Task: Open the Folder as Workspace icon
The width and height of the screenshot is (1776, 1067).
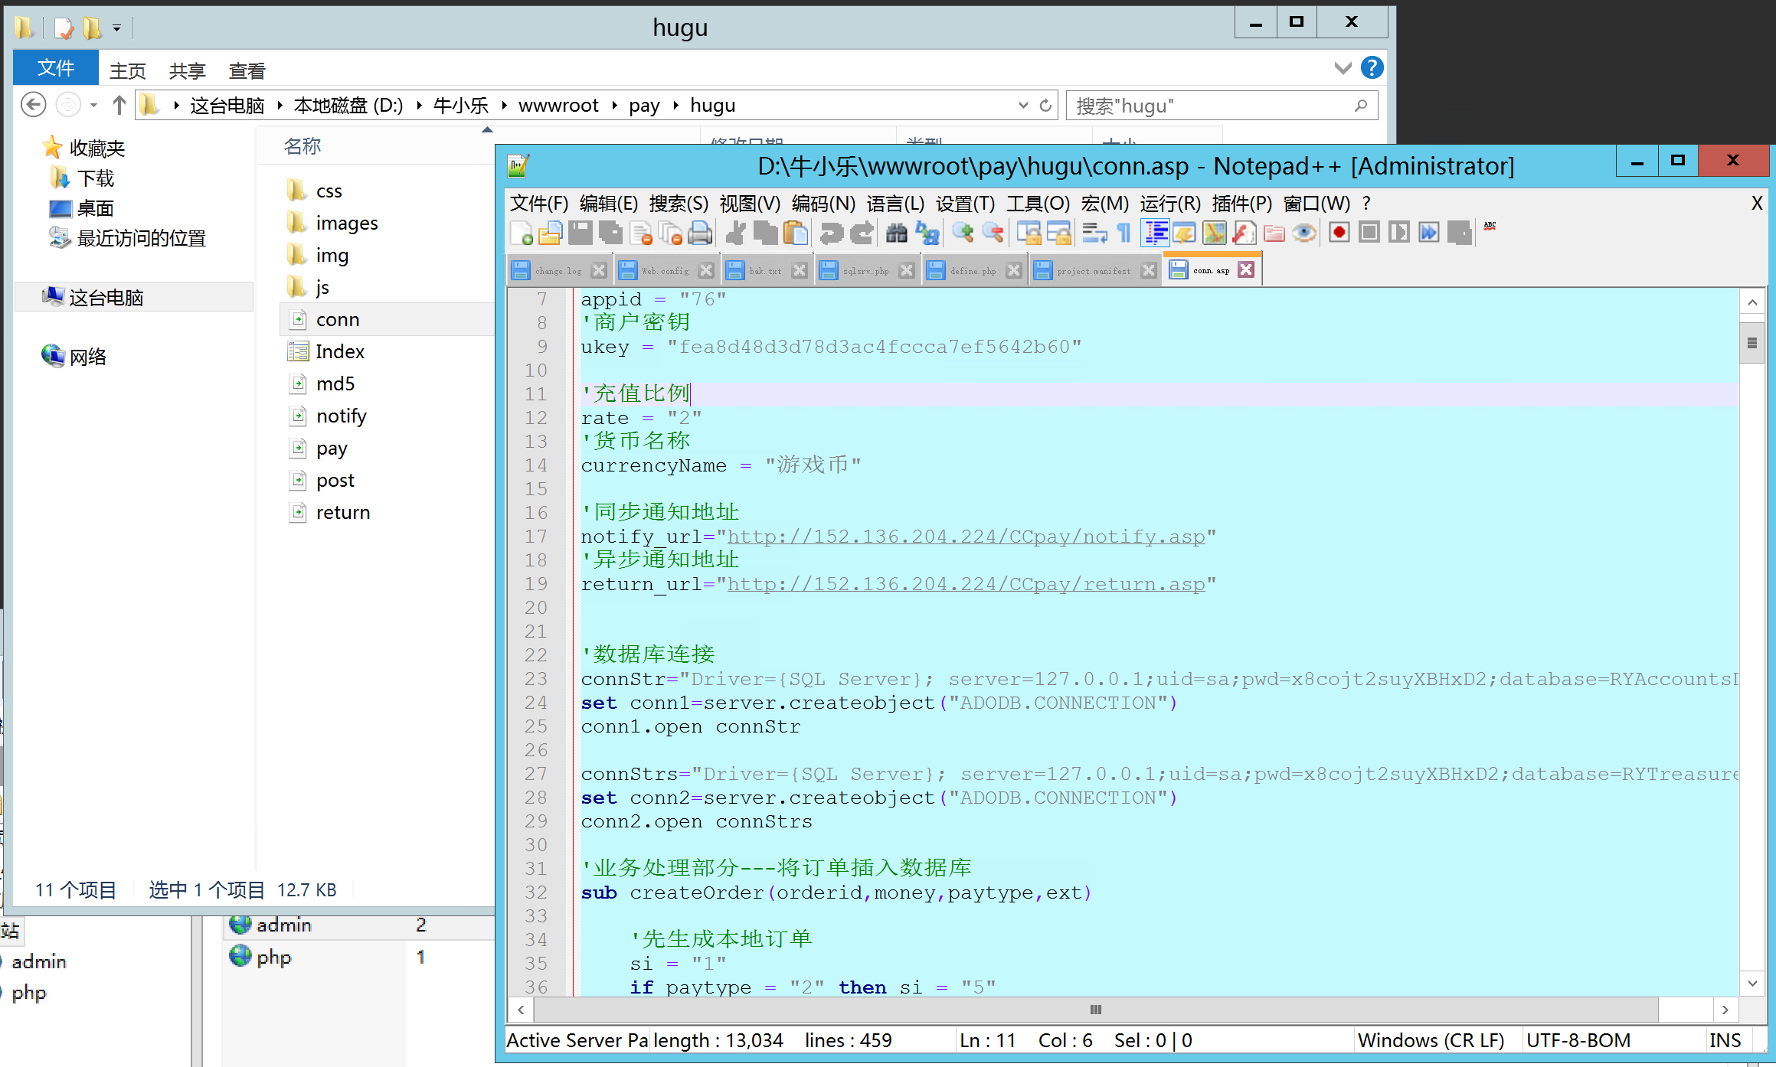Action: click(x=1274, y=233)
